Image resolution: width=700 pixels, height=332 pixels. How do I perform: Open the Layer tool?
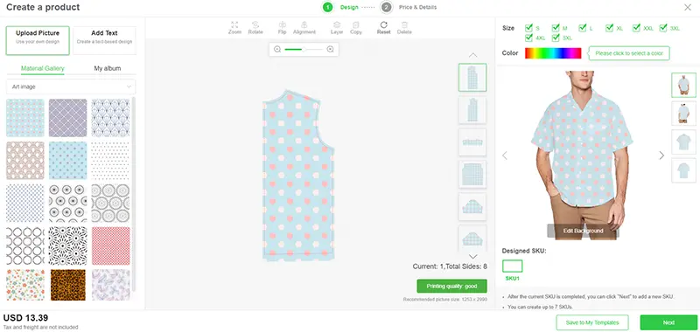337,25
